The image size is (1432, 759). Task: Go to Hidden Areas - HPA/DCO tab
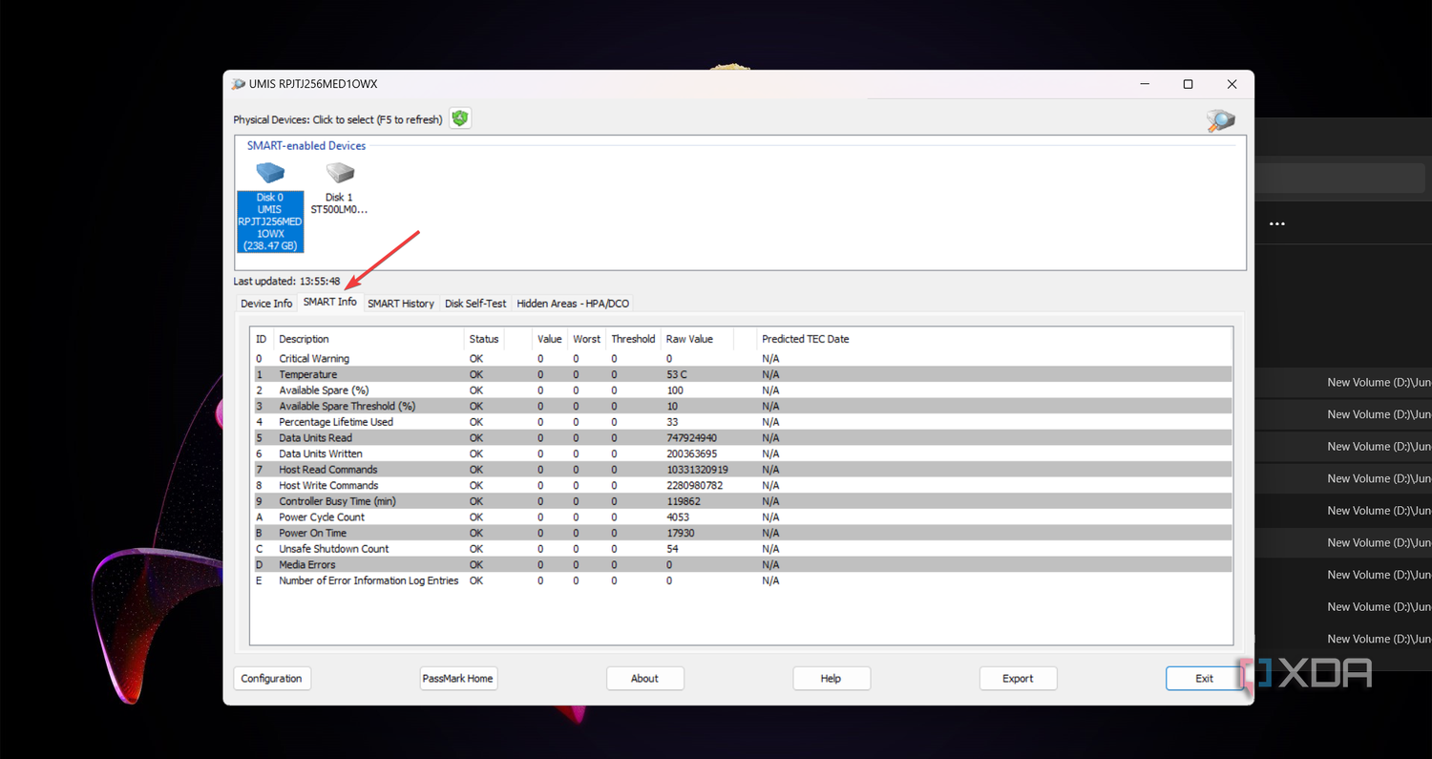573,304
